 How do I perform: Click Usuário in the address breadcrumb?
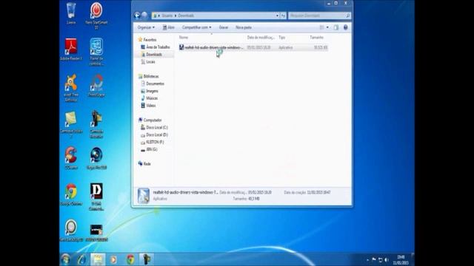tap(167, 16)
